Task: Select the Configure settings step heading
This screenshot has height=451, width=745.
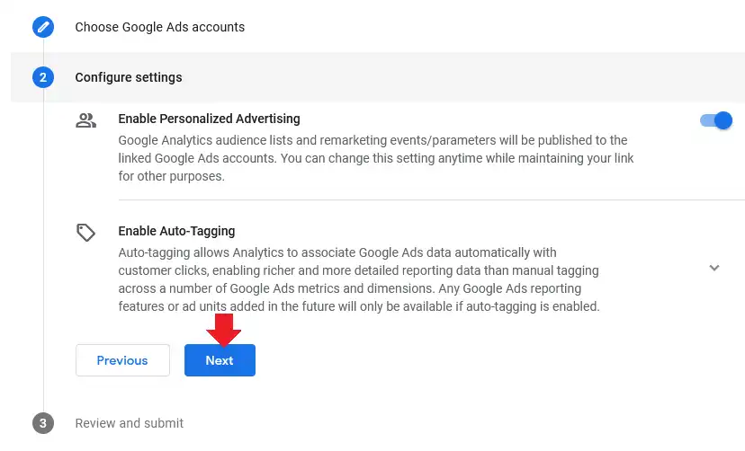Action: (129, 77)
